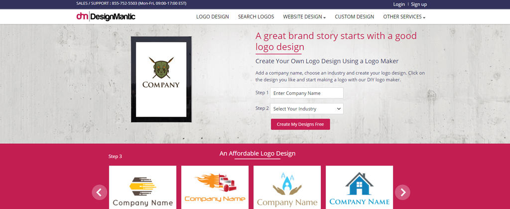The width and height of the screenshot is (510, 209).
Task: Choose the flaming truck logo design
Action: tap(215, 188)
